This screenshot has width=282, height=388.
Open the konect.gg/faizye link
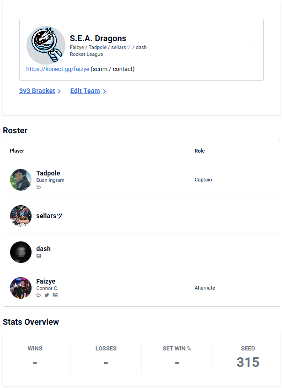tap(58, 69)
